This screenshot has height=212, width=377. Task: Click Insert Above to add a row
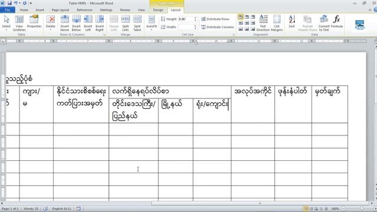[64, 23]
